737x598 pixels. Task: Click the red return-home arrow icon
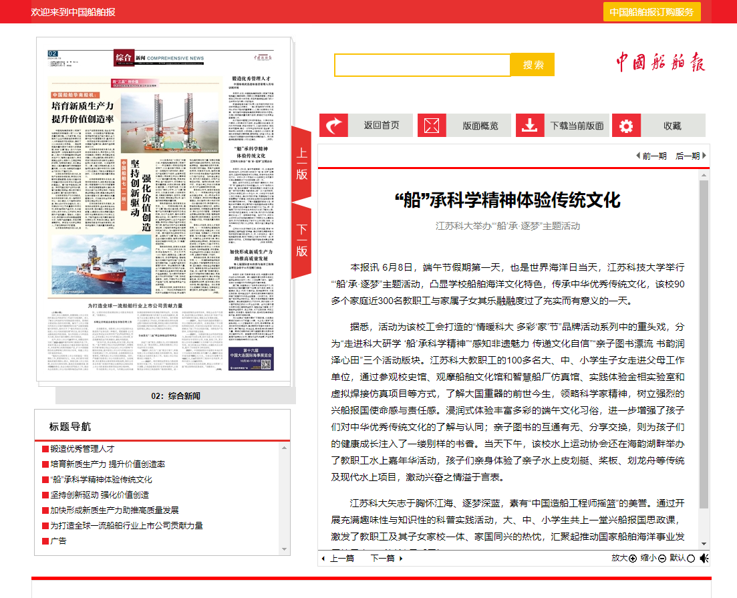(x=333, y=126)
